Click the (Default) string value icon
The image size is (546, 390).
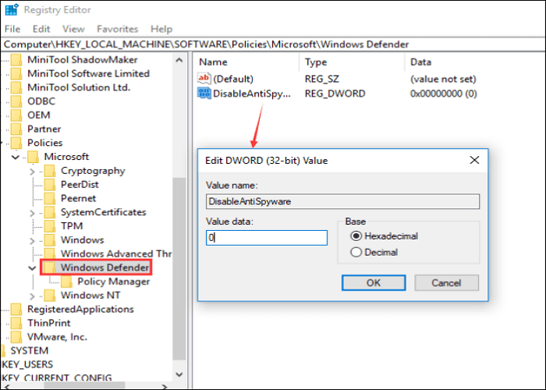pos(204,78)
